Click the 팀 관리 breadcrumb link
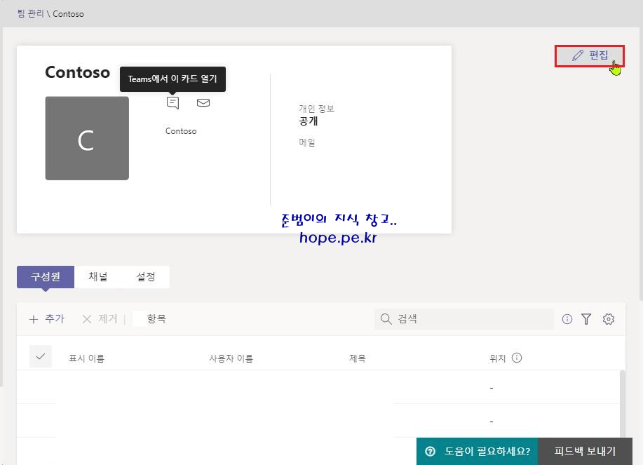The width and height of the screenshot is (643, 465). point(30,13)
